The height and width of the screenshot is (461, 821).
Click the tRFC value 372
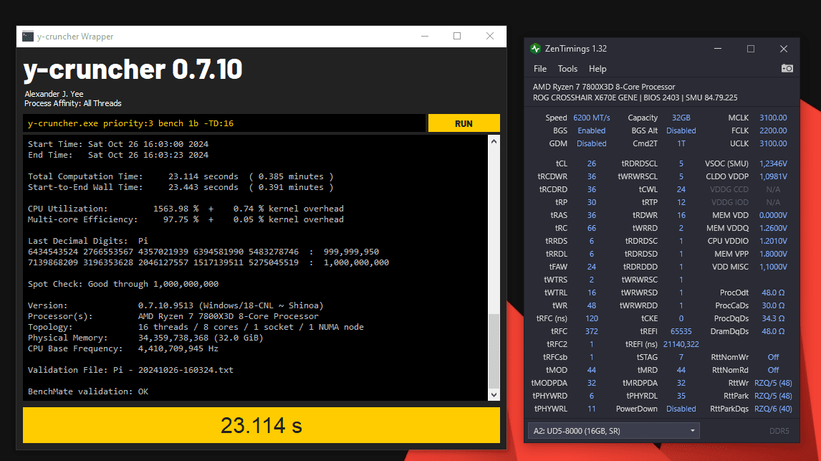coord(592,332)
